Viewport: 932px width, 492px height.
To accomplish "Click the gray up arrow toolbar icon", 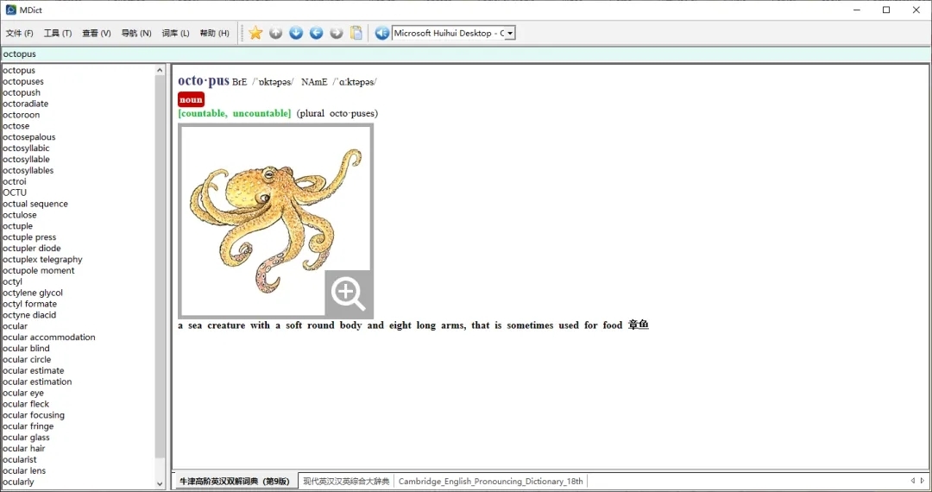I will tap(275, 33).
